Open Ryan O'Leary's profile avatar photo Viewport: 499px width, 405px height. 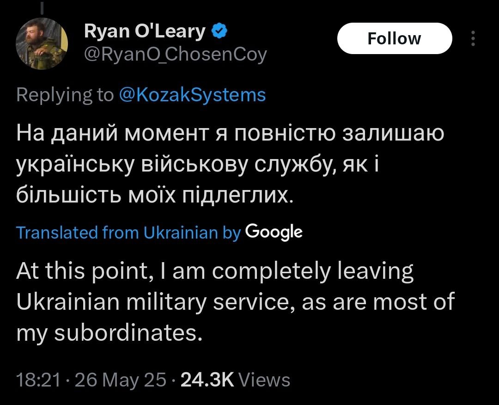point(42,44)
